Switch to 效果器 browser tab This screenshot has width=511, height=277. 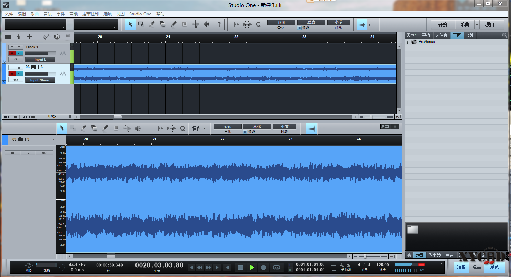[x=434, y=255]
